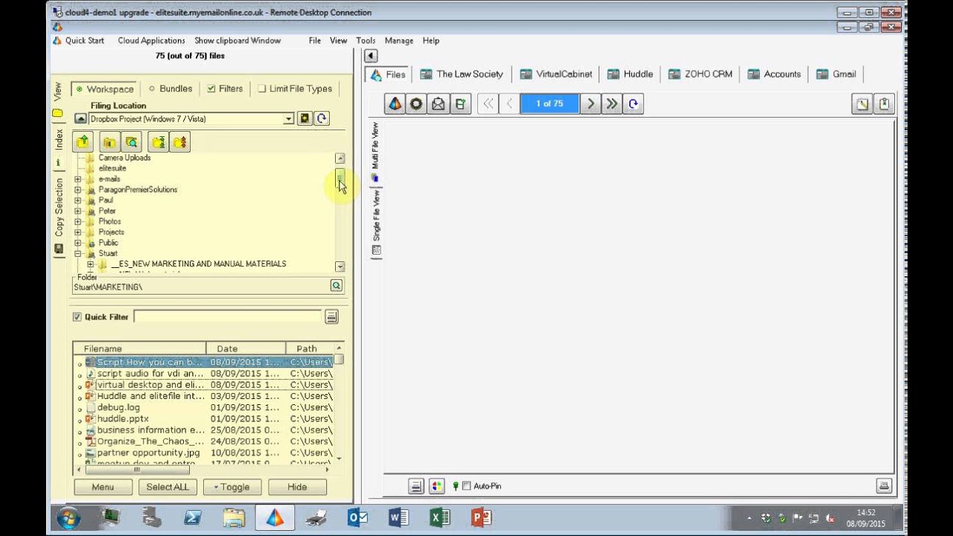This screenshot has height=536, width=953.
Task: Click the envelope mail icon in viewer toolbar
Action: click(439, 103)
